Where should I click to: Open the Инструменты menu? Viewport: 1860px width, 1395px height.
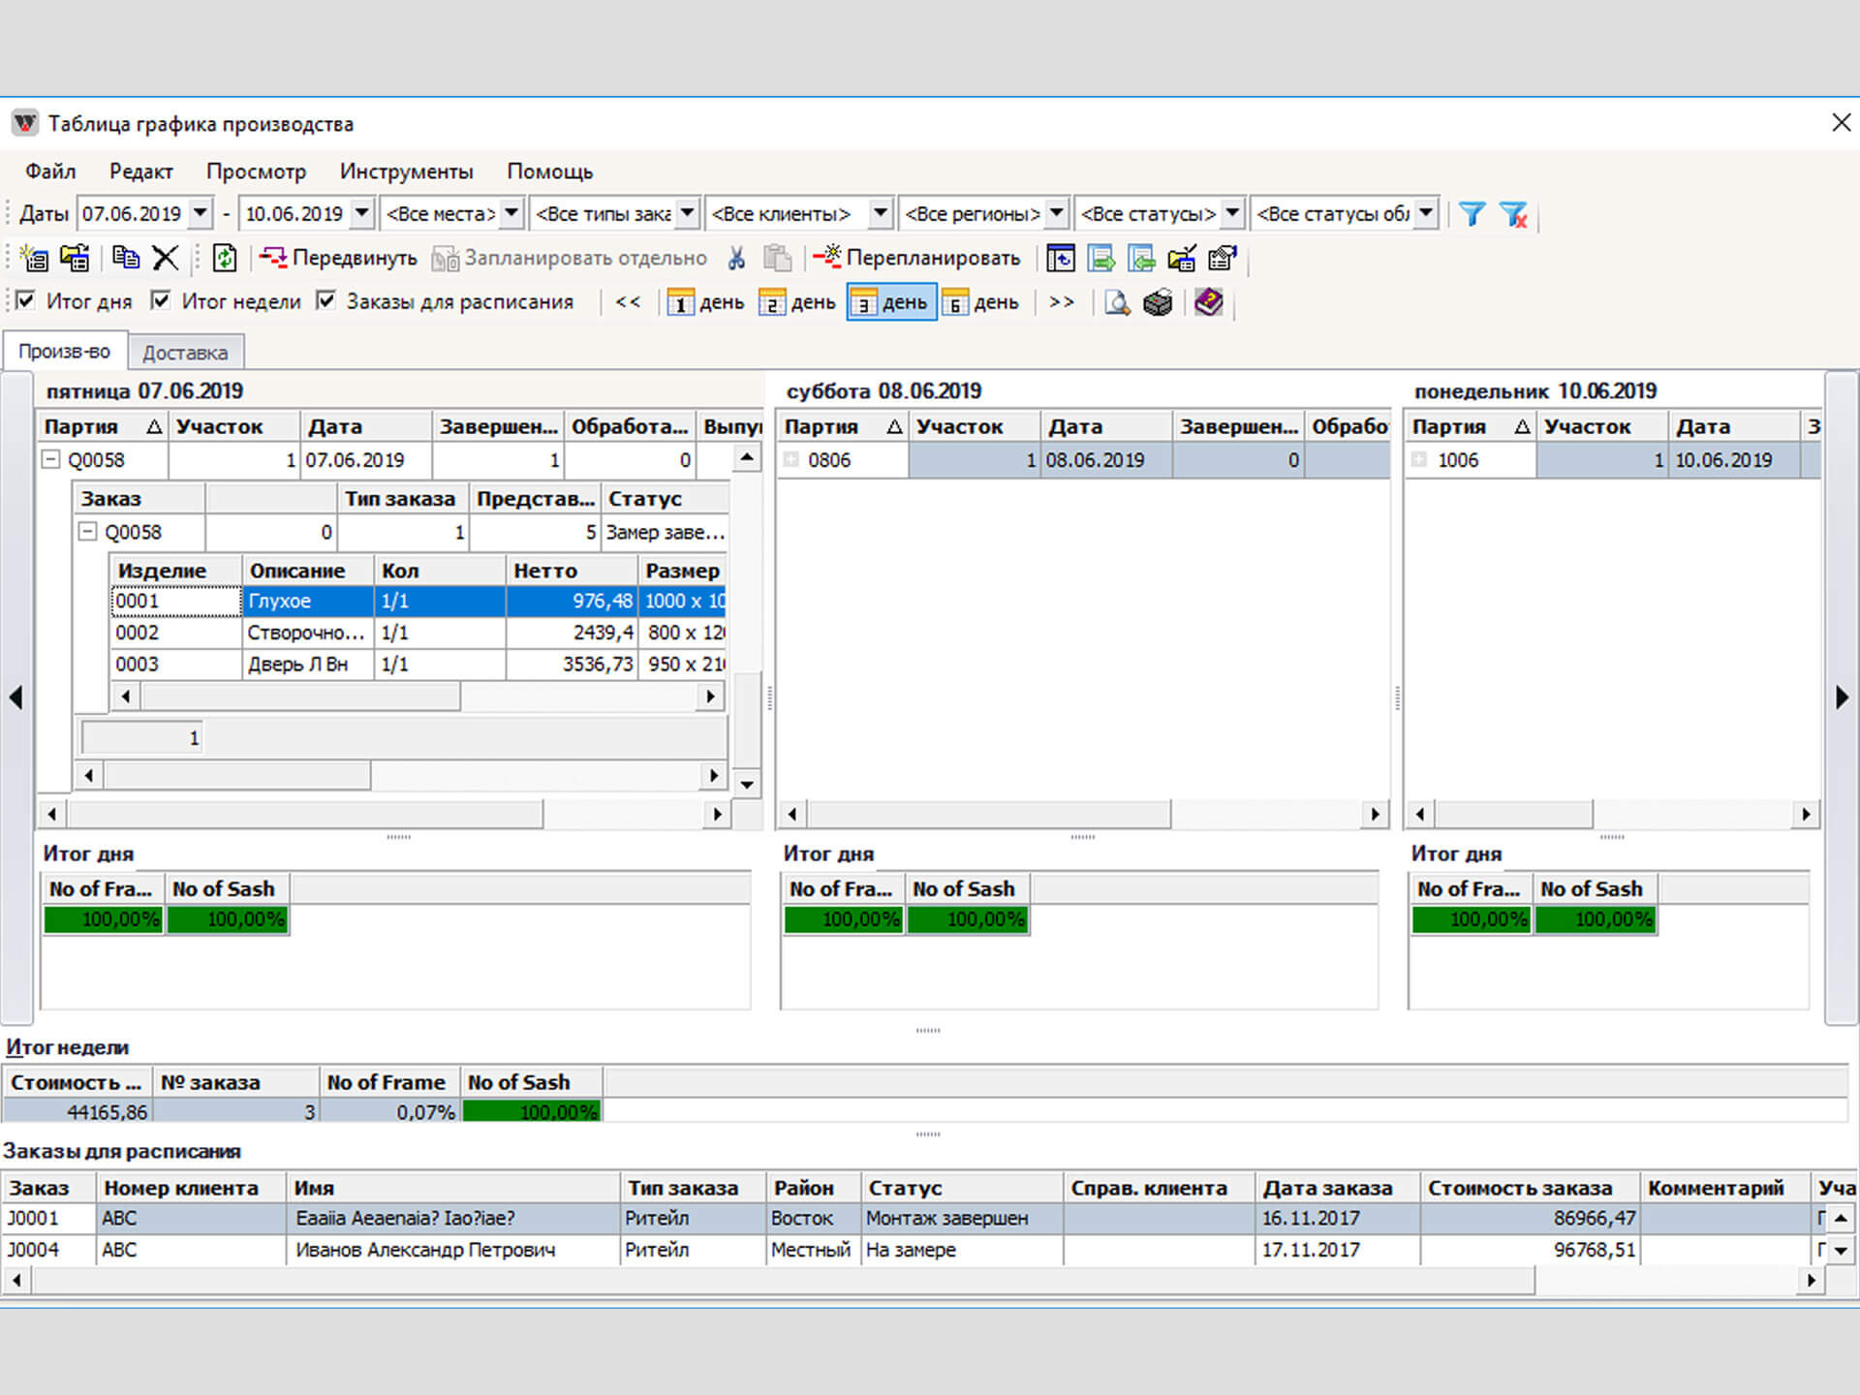point(406,171)
